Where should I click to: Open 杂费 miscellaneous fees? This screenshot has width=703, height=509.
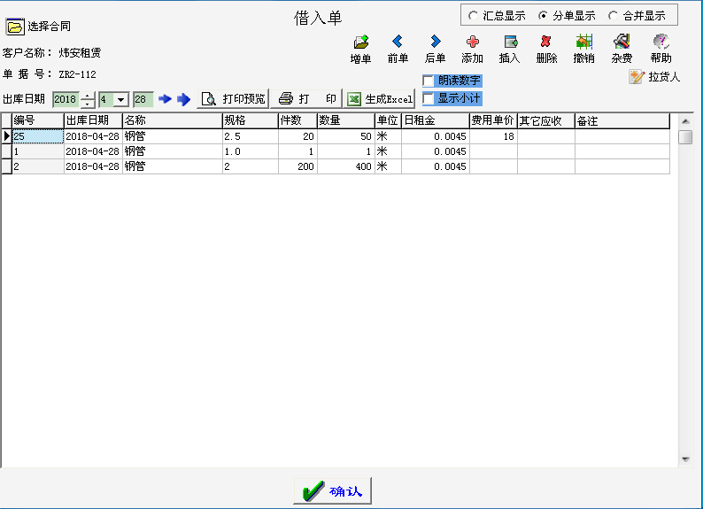pos(622,42)
